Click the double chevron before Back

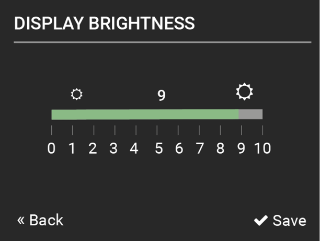pyautogui.click(x=21, y=220)
